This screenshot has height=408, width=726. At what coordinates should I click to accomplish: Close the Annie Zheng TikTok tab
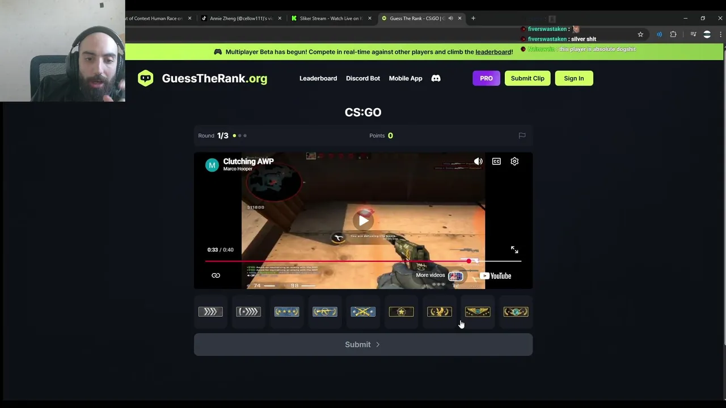[280, 18]
